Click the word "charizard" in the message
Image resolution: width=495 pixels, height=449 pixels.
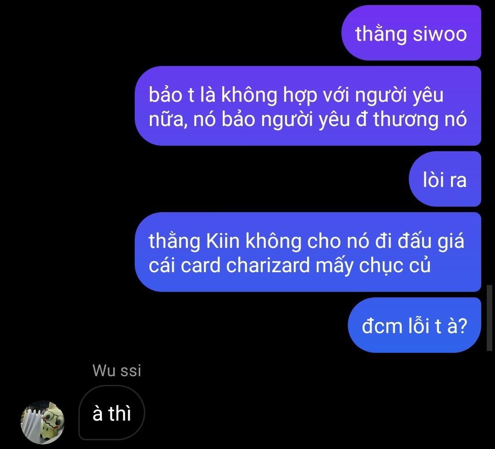(268, 265)
